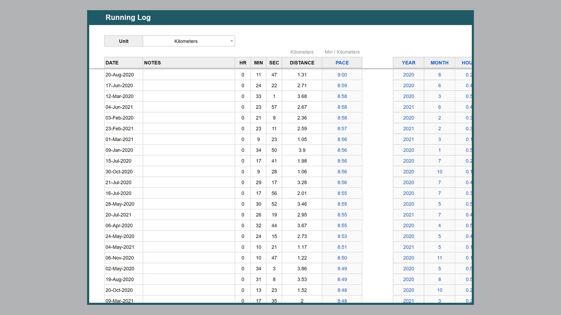The width and height of the screenshot is (561, 315).
Task: Click the DISTANCE value 3.68 for 12-Mar-2020
Action: 302,96
